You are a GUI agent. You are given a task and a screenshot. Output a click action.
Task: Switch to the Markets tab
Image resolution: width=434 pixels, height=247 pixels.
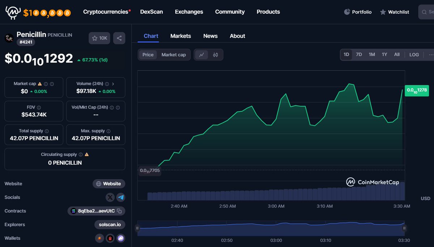(x=180, y=36)
